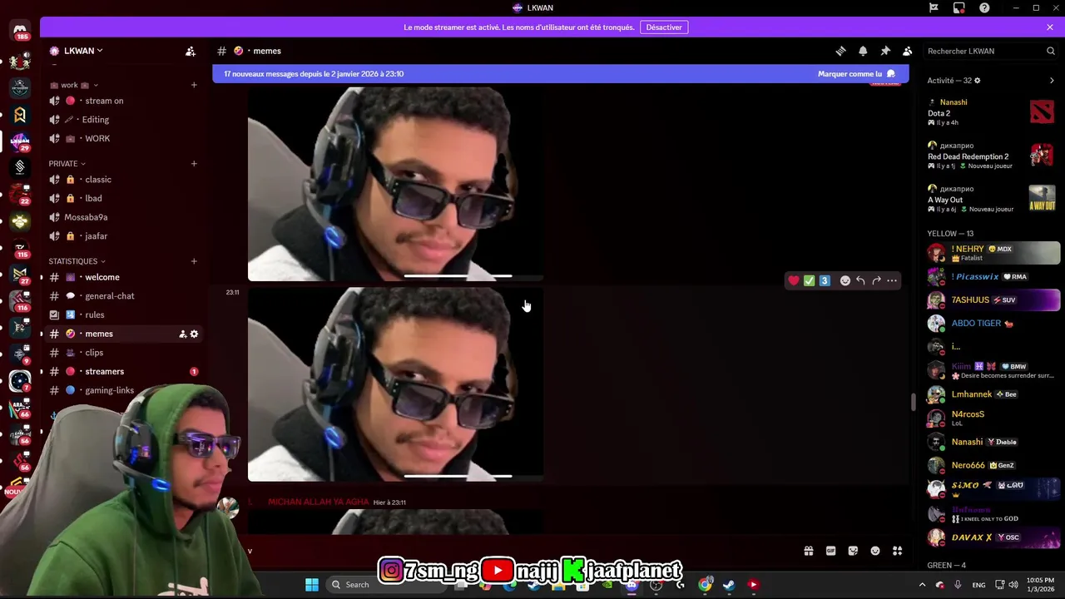1065x599 pixels.
Task: Click the microphone icon in system tray
Action: tap(958, 585)
